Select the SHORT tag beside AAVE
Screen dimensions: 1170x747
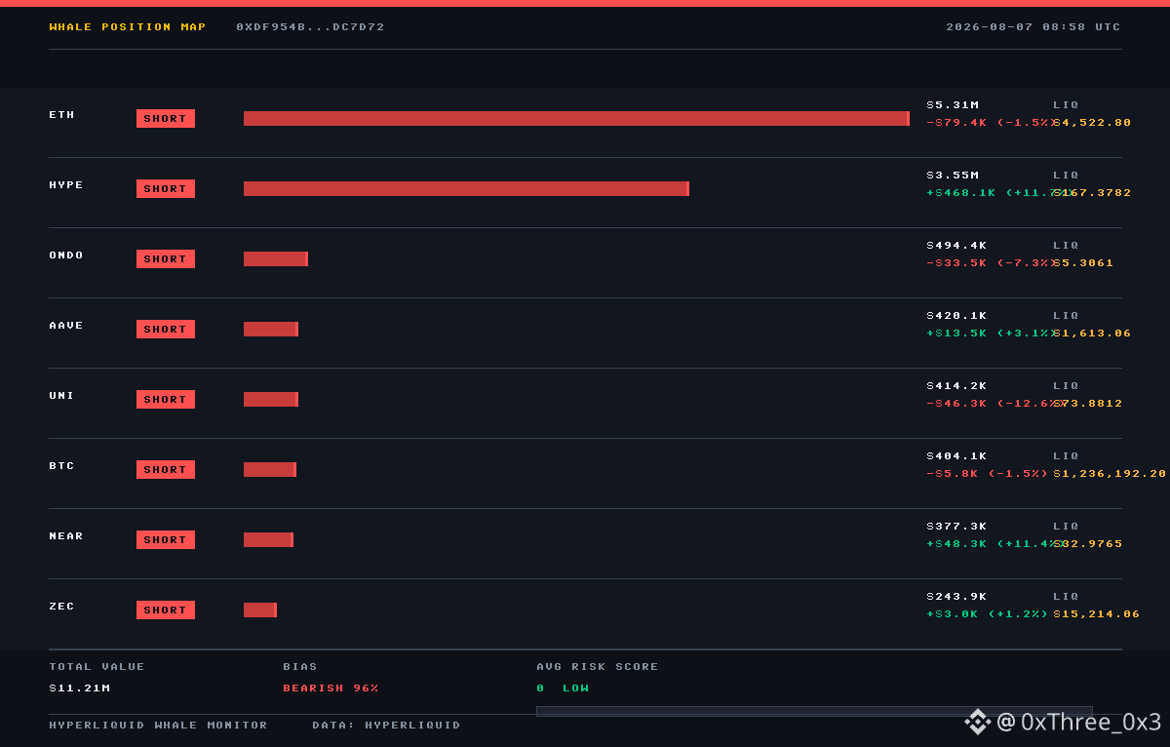(x=166, y=330)
